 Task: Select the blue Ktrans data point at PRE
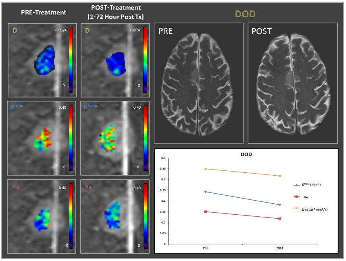point(206,192)
